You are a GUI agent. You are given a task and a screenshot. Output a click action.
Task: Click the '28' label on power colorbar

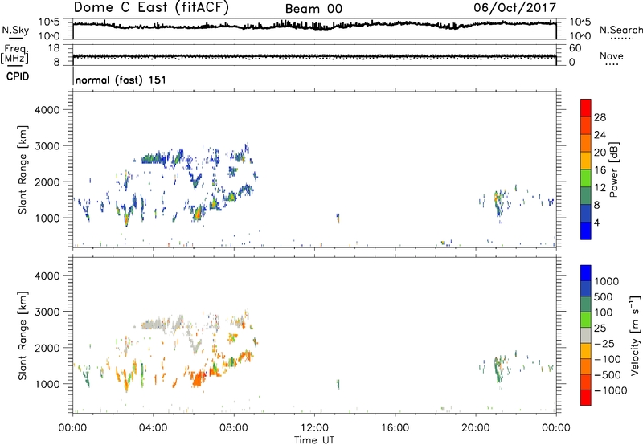click(x=600, y=117)
